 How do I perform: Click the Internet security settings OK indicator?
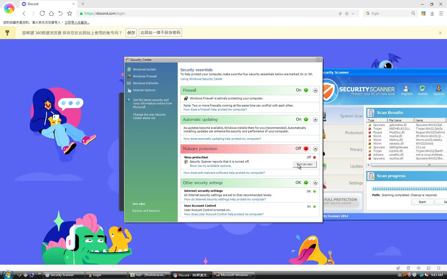click(x=314, y=191)
